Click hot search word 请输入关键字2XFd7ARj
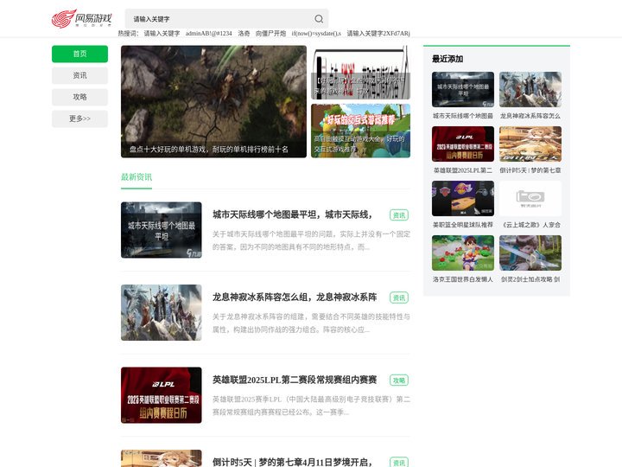The image size is (622, 467). pyautogui.click(x=378, y=34)
